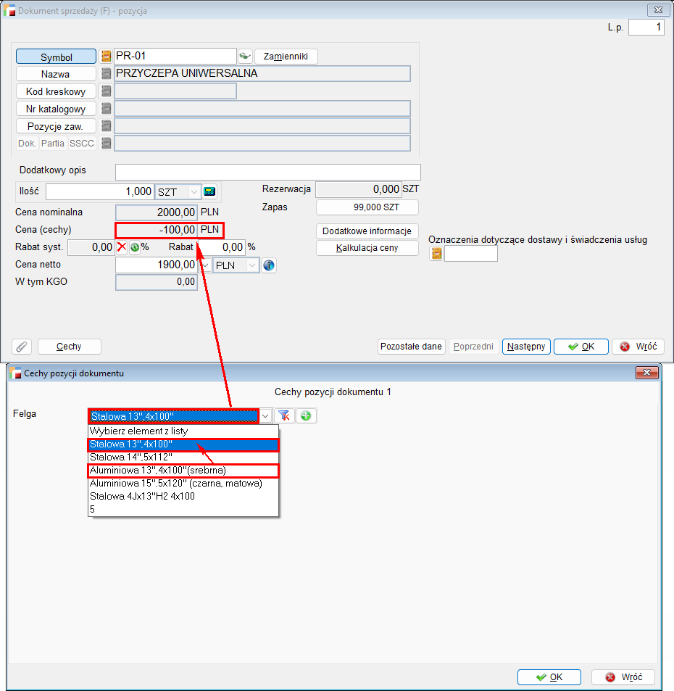This screenshot has height=691, width=674.
Task: Click the blue info icon by Cena netto
Action: (x=269, y=265)
